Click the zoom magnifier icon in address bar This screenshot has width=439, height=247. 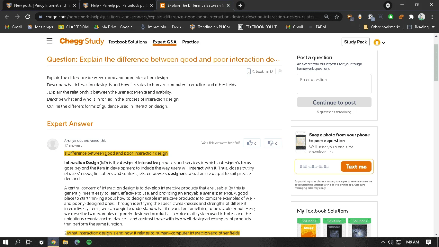(327, 17)
